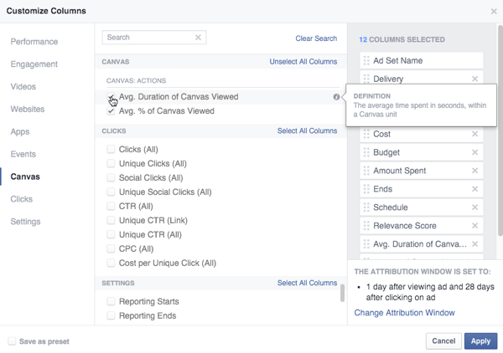The height and width of the screenshot is (353, 503).
Task: Remove the Cost column from selected list
Action: (x=474, y=135)
